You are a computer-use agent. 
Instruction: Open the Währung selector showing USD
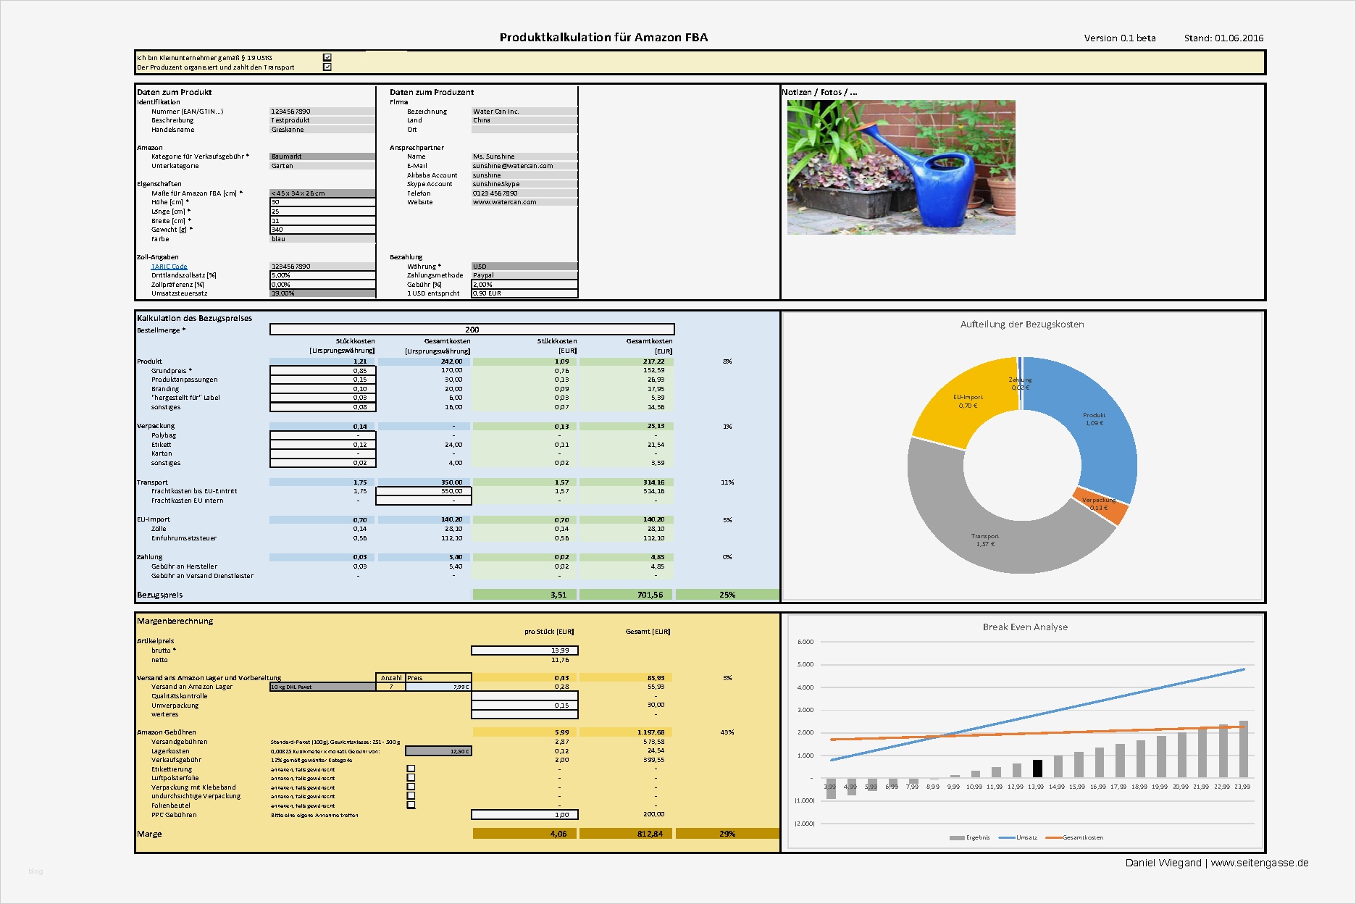tap(524, 266)
